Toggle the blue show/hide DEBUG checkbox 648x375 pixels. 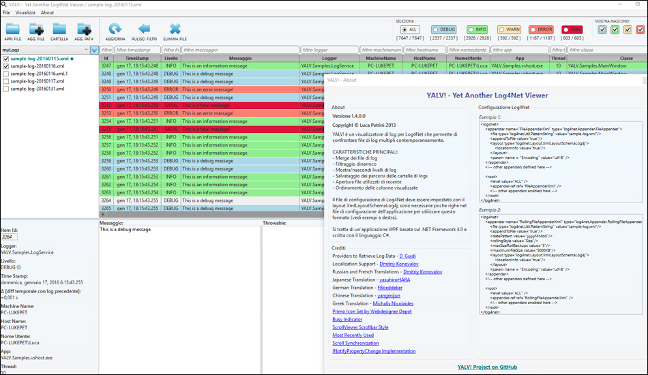(x=602, y=30)
